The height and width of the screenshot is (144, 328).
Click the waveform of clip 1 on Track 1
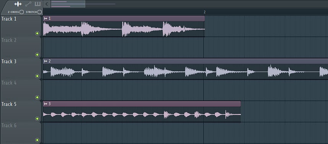click(124, 29)
